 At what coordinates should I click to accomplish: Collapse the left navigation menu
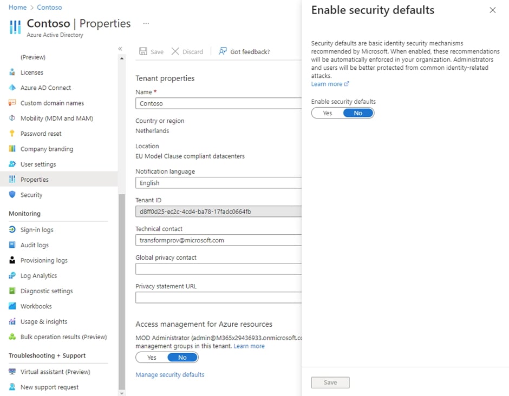[120, 48]
